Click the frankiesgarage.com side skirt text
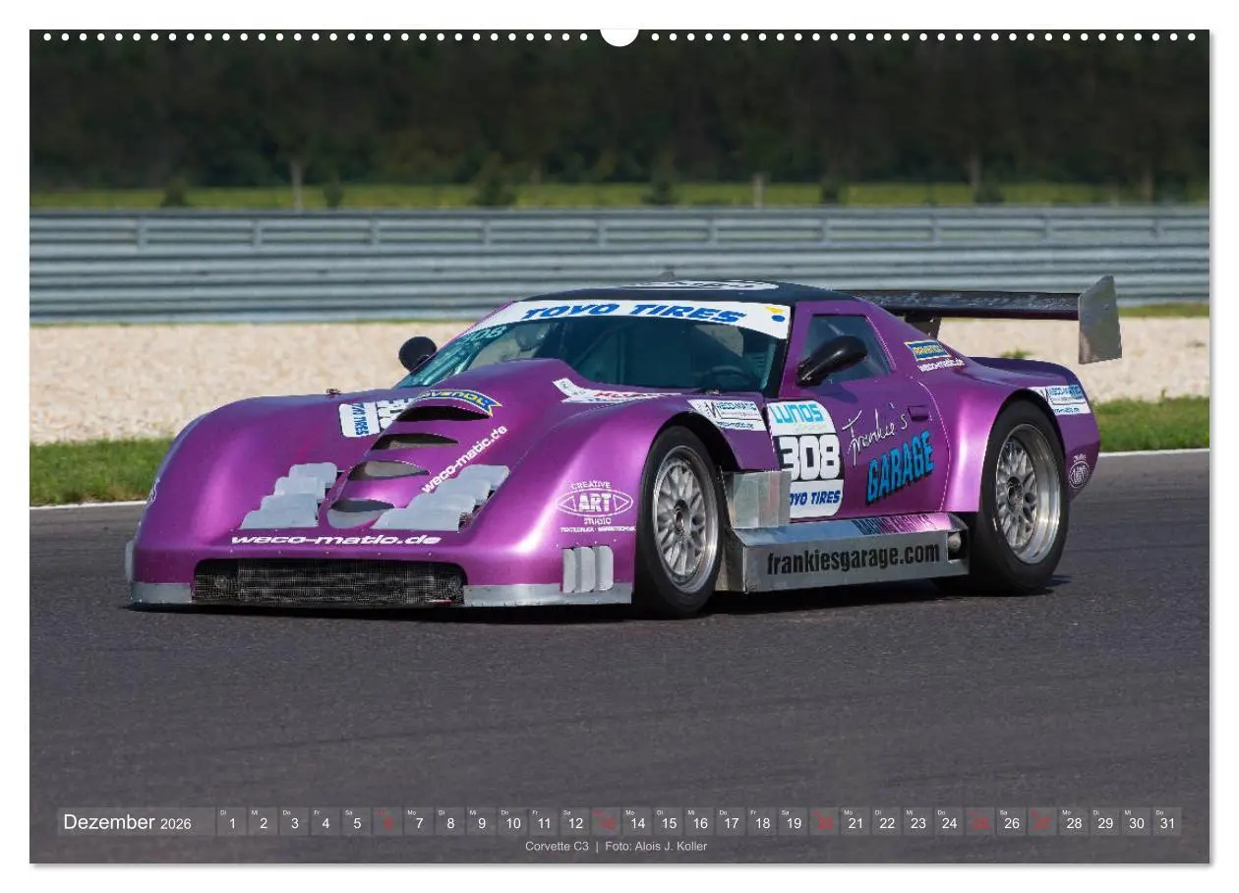Image resolution: width=1239 pixels, height=893 pixels. (x=854, y=559)
